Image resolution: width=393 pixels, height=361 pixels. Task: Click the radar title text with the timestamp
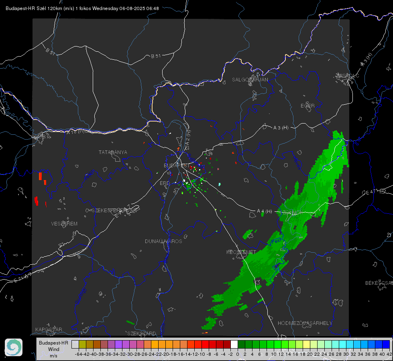(82, 8)
